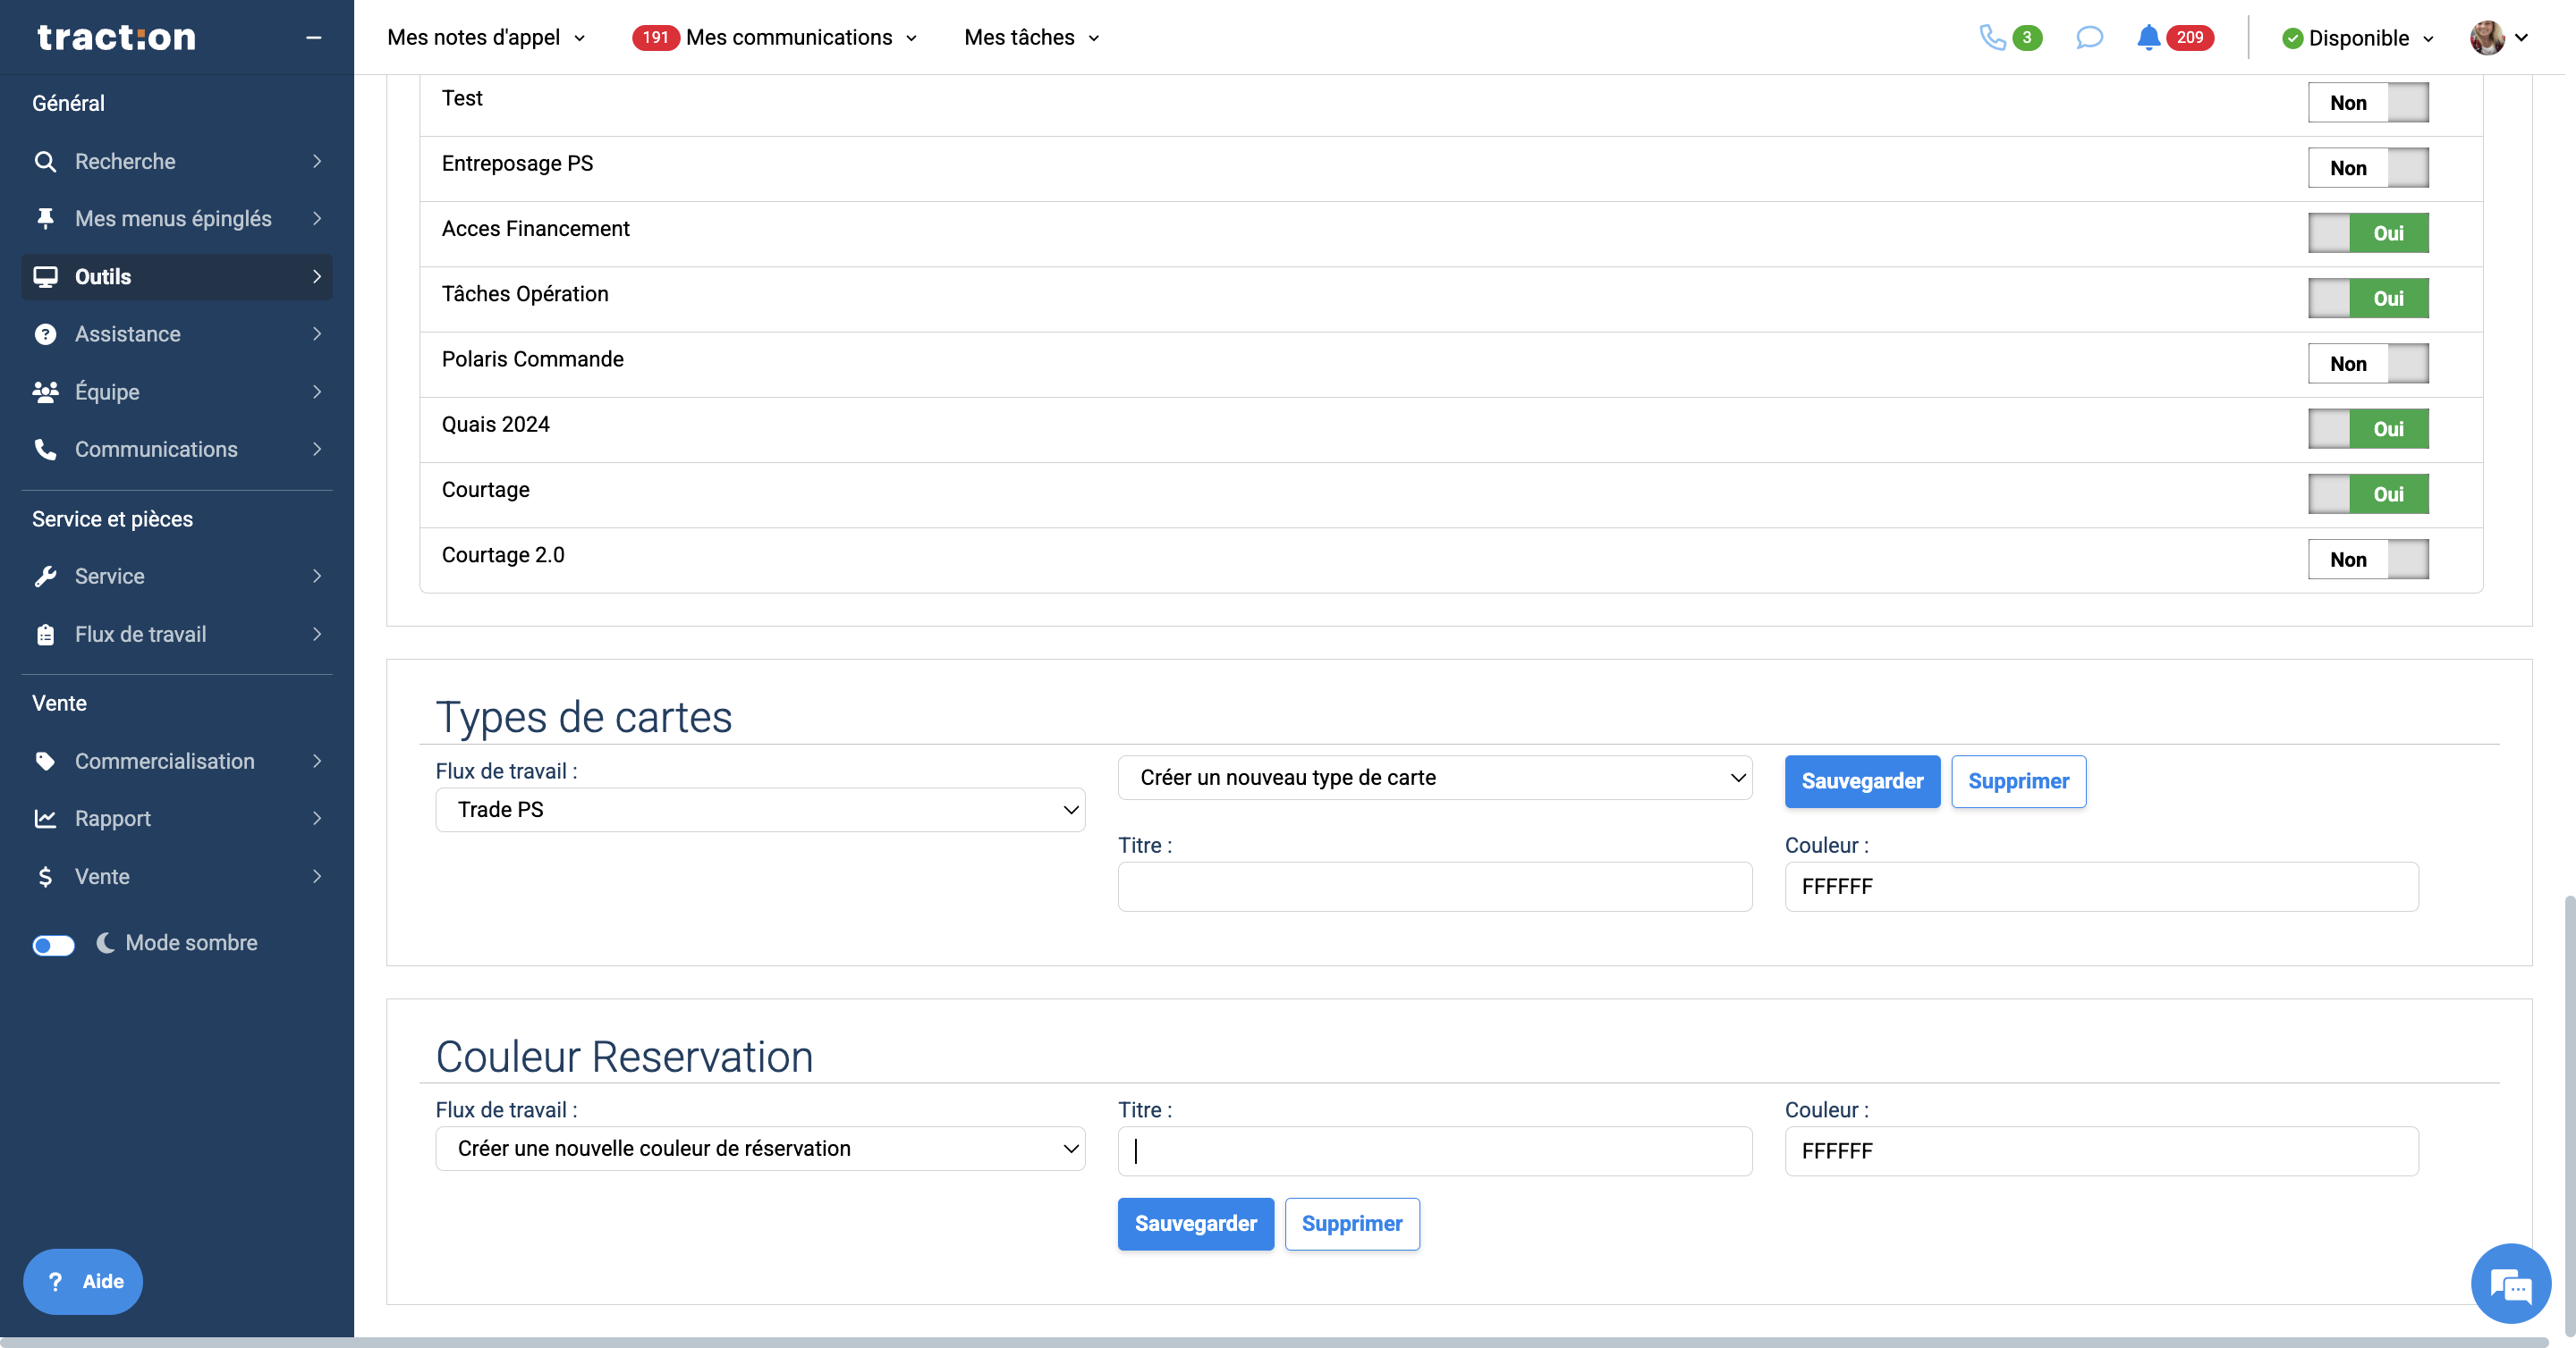Screen dimensions: 2576x1348
Task: Click the user avatar profile picture
Action: point(2487,38)
